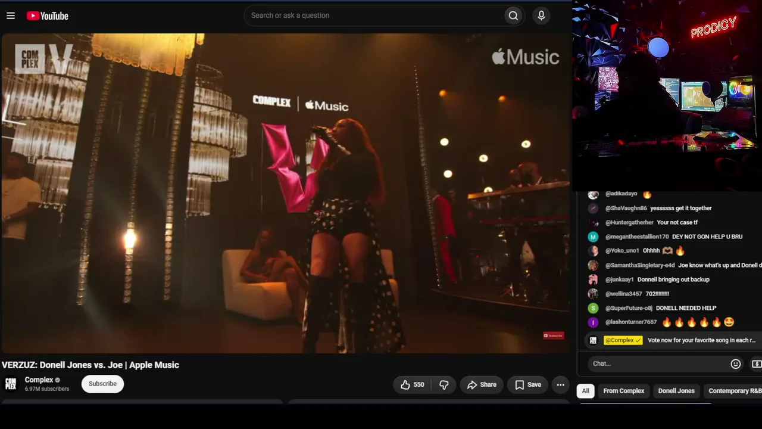
Task: Share the VERZUZ video
Action: (482, 385)
